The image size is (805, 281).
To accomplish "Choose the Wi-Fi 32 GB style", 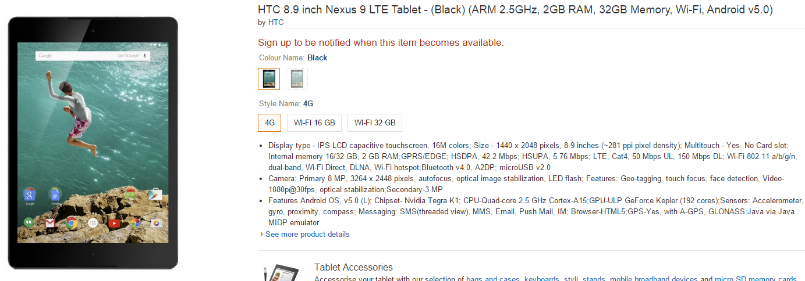I will click(375, 123).
